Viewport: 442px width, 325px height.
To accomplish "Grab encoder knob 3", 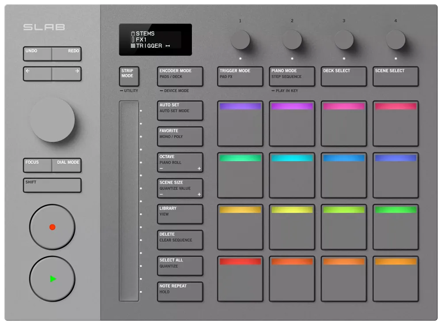I will point(344,40).
